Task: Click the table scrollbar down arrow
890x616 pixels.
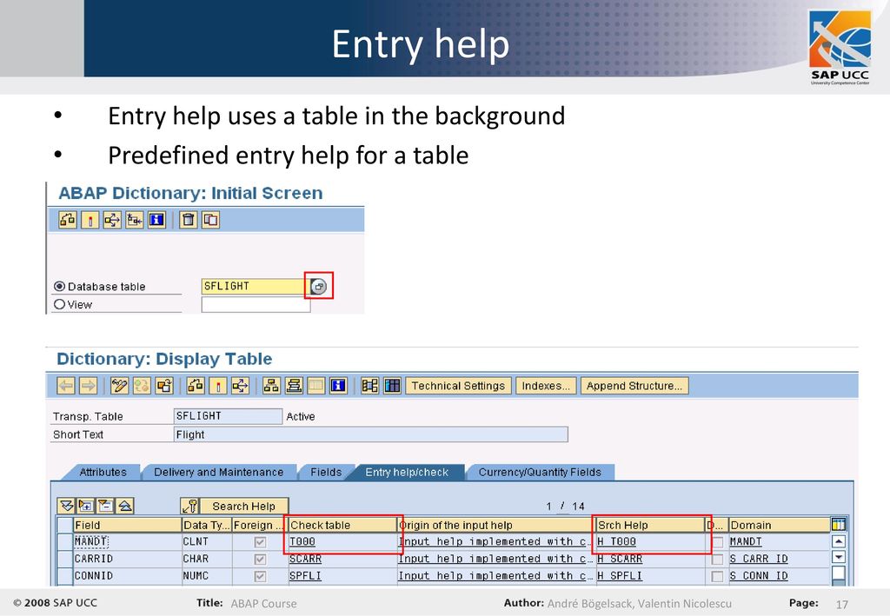Action: tap(839, 558)
